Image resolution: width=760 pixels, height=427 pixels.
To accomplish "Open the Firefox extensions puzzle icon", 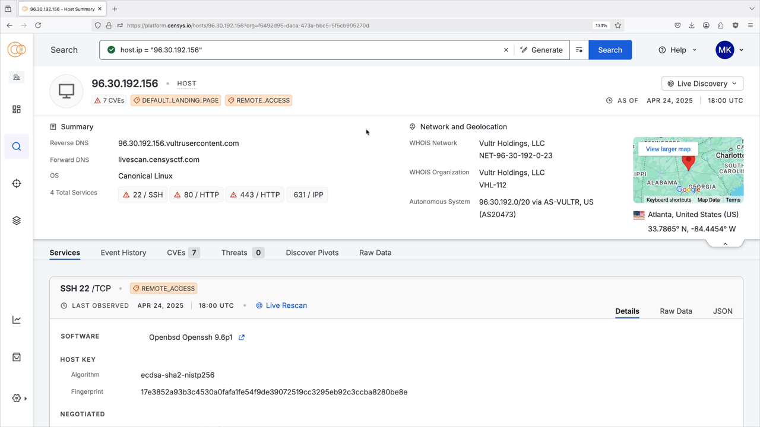I will 721,26.
